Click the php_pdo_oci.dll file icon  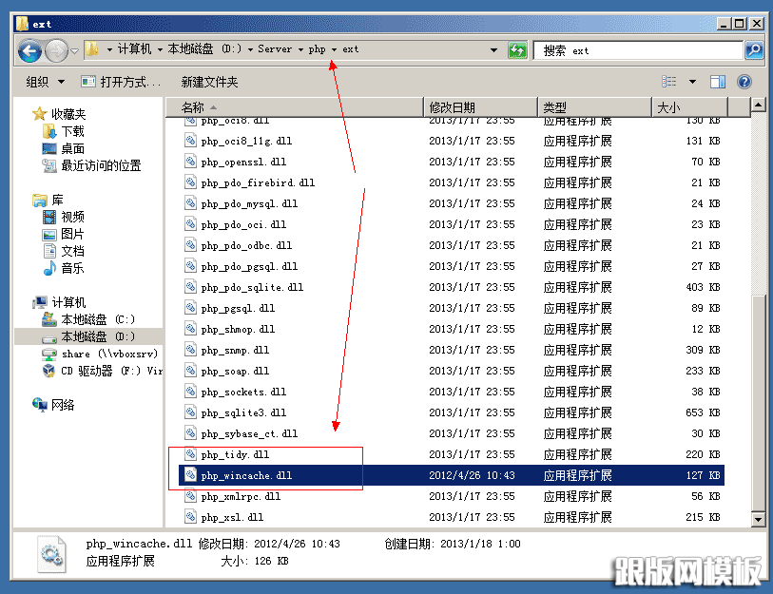coord(190,224)
